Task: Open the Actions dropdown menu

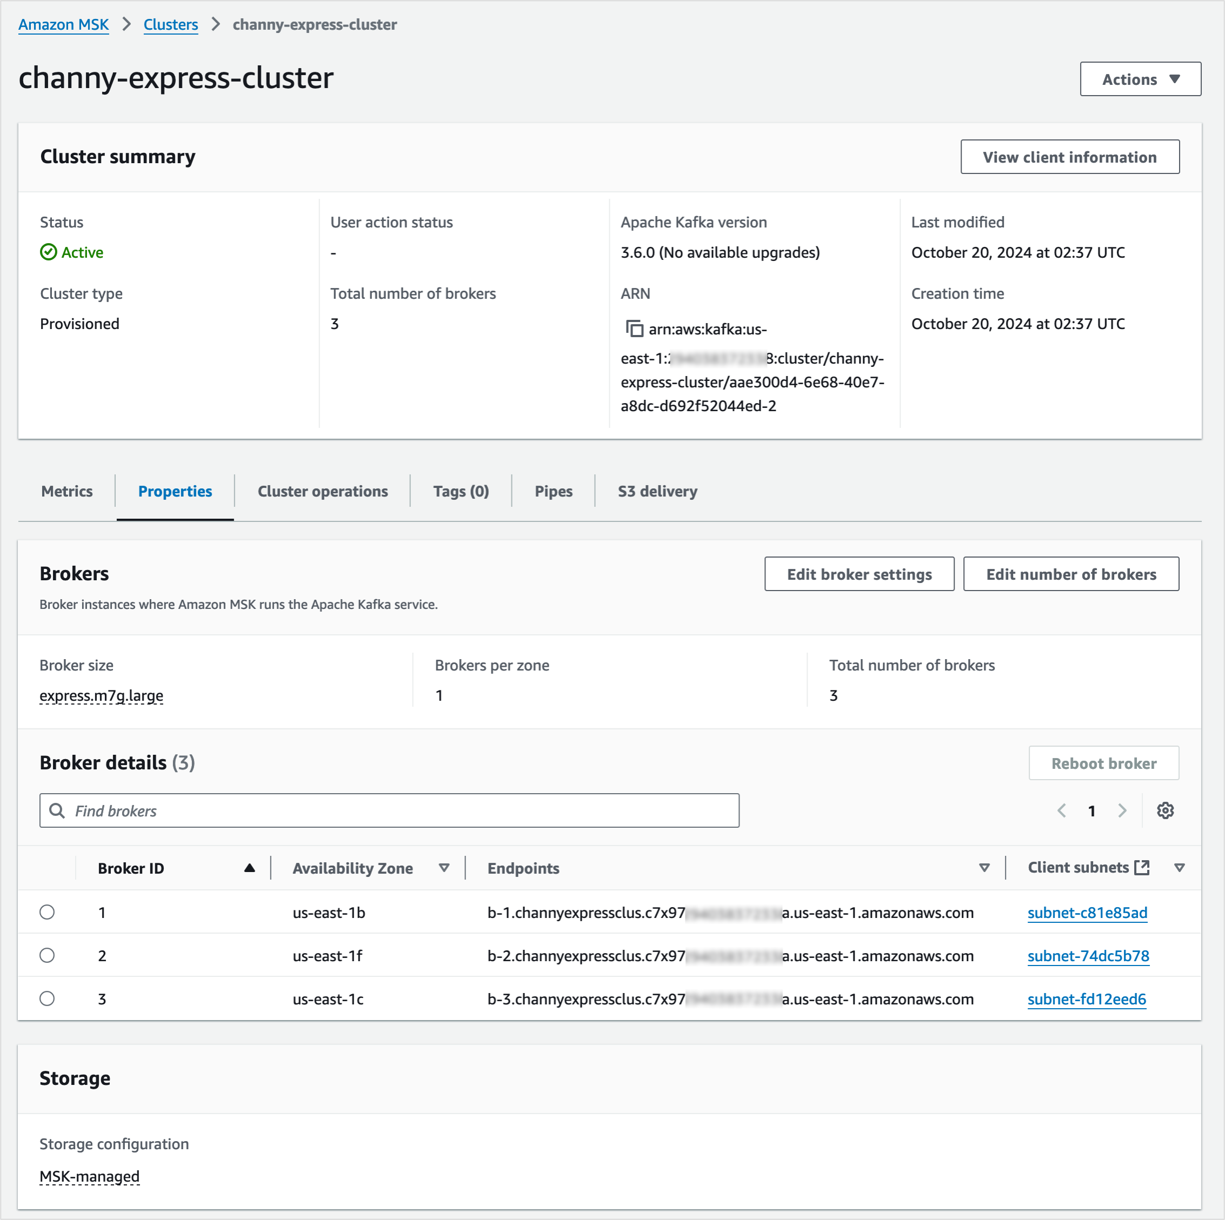Action: pyautogui.click(x=1140, y=79)
